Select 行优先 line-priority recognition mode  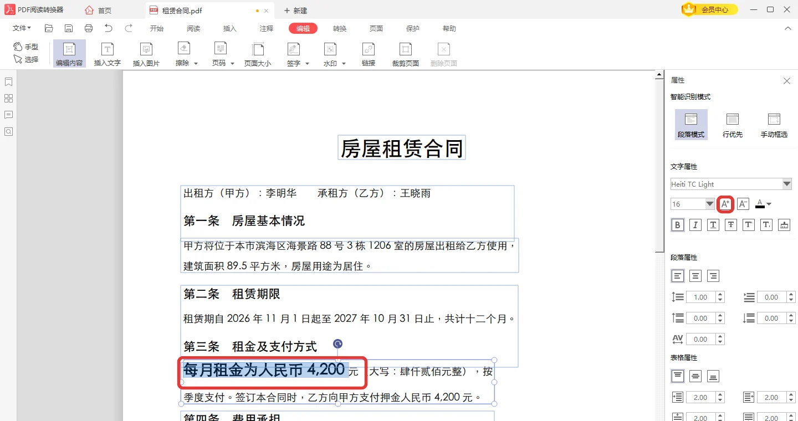point(733,125)
